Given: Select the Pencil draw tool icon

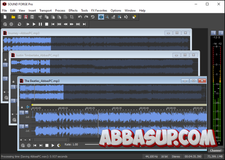Looking at the screenshot, I should coord(113,17).
